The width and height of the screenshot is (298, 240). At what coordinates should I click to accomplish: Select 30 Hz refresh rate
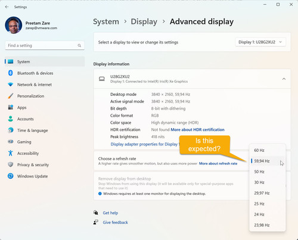pos(267,182)
